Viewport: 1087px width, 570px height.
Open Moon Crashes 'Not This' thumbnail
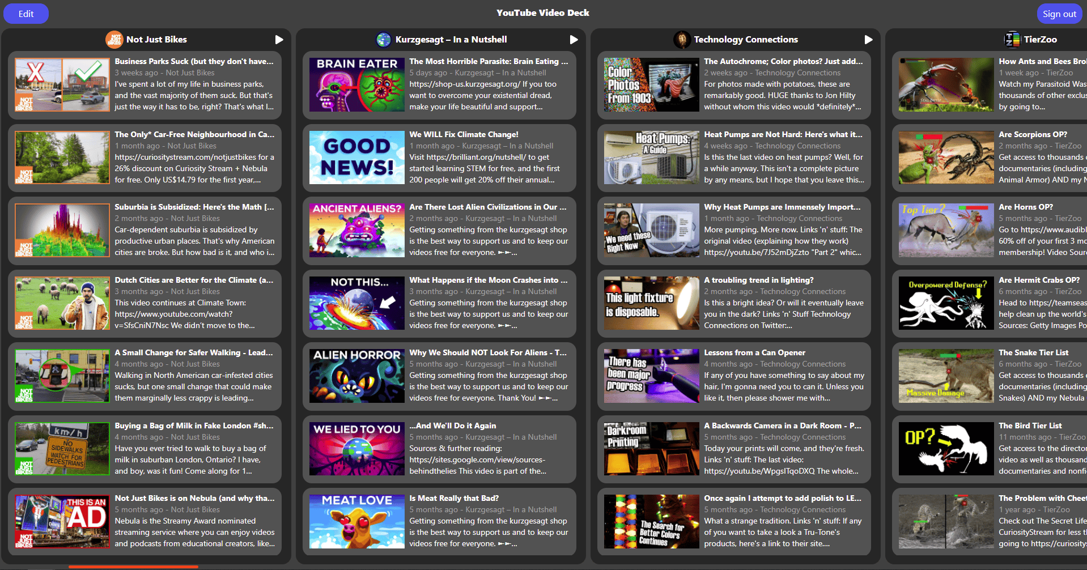(x=357, y=303)
